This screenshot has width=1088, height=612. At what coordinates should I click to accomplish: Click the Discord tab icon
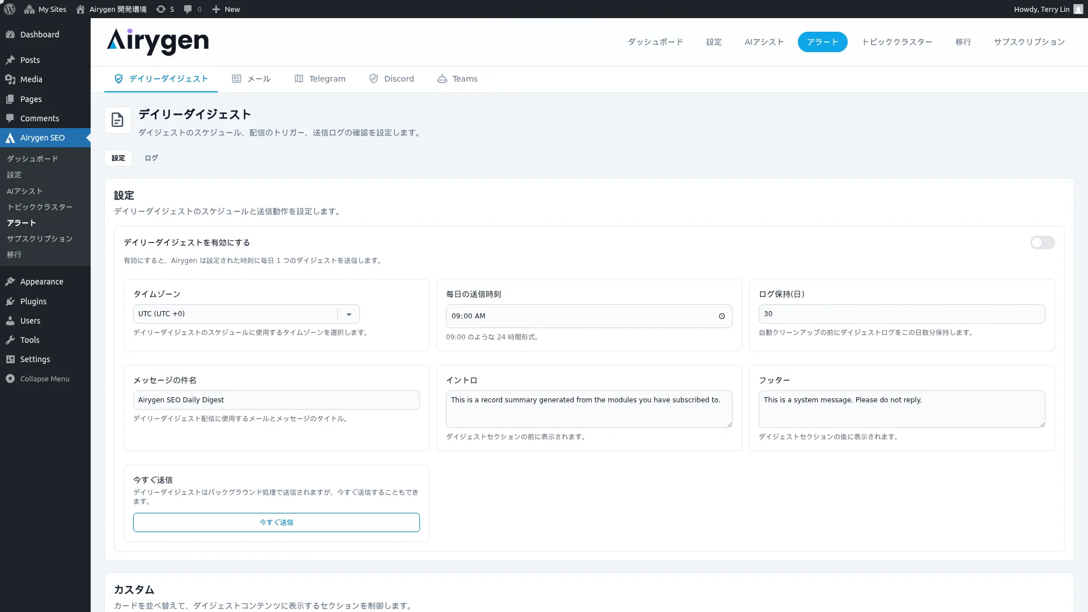(x=373, y=79)
